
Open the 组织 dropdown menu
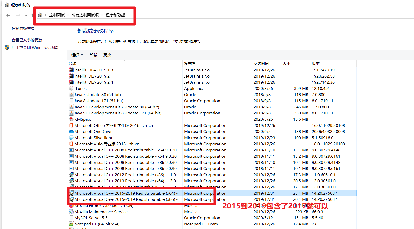[x=77, y=55]
